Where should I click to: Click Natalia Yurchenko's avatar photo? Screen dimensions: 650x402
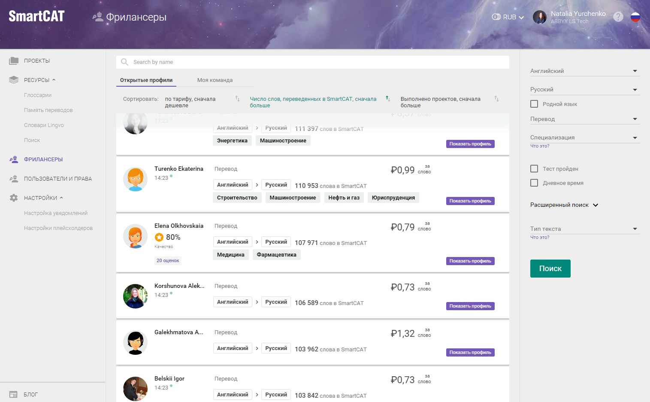click(540, 17)
